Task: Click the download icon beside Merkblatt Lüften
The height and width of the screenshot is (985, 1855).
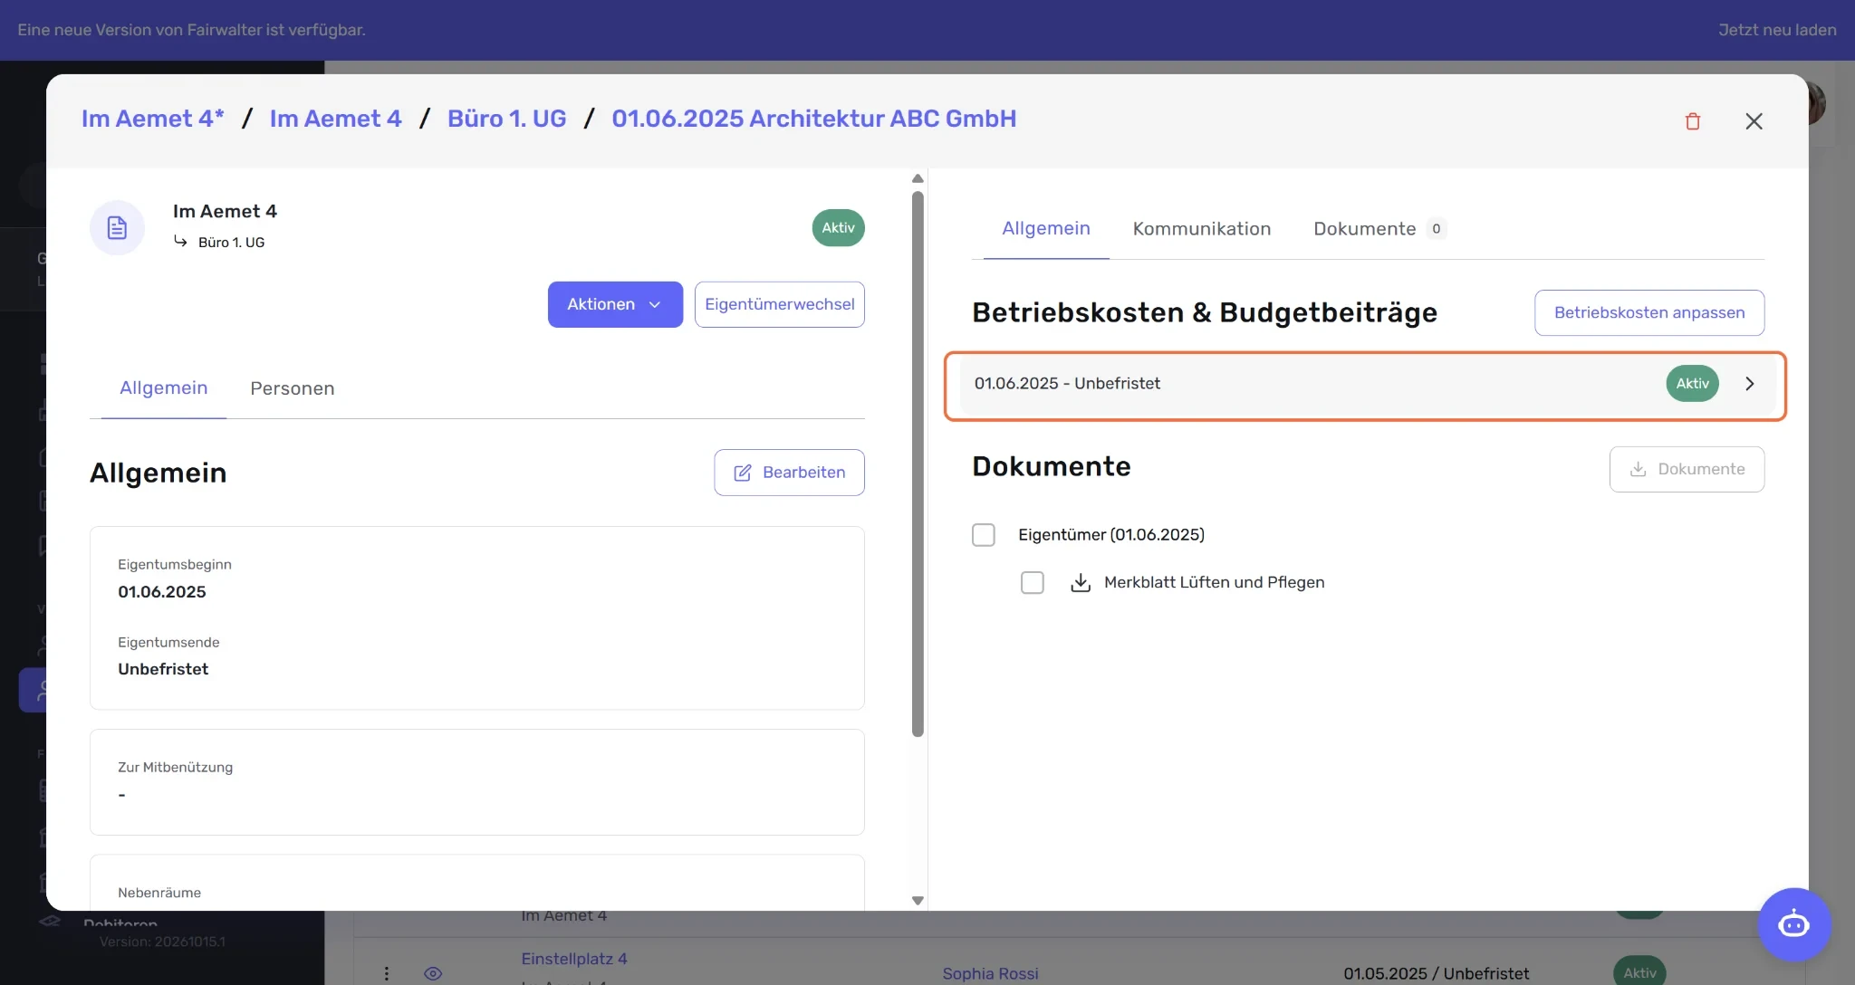Action: click(1080, 582)
